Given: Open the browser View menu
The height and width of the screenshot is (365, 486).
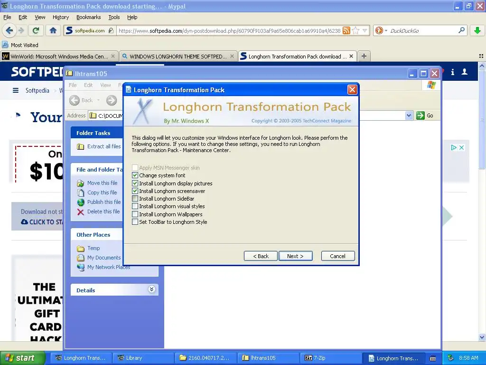Looking at the screenshot, I should pyautogui.click(x=40, y=17).
